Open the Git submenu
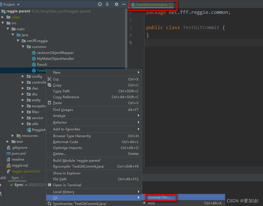263x206 pixels. click(94, 198)
